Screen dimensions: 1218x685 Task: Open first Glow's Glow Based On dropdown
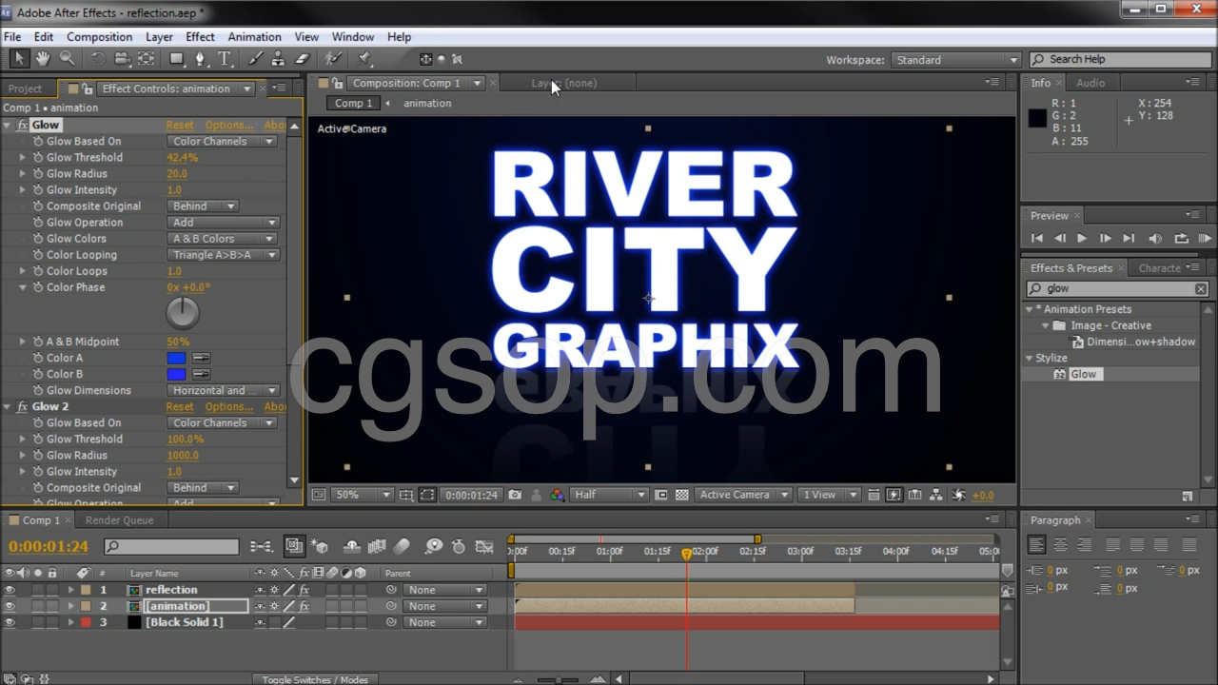[x=223, y=142]
